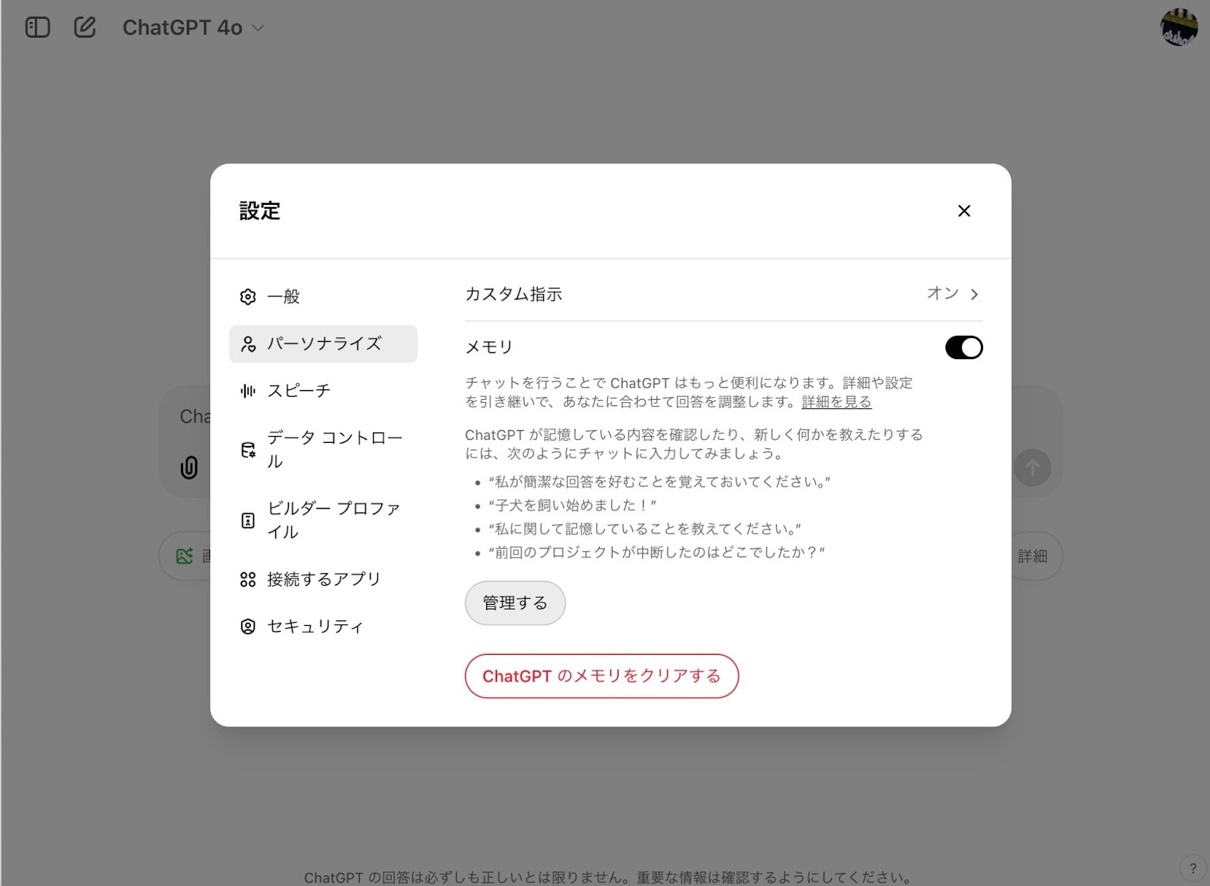Click the 設定 dialog title
Image resolution: width=1210 pixels, height=886 pixels.
(259, 211)
